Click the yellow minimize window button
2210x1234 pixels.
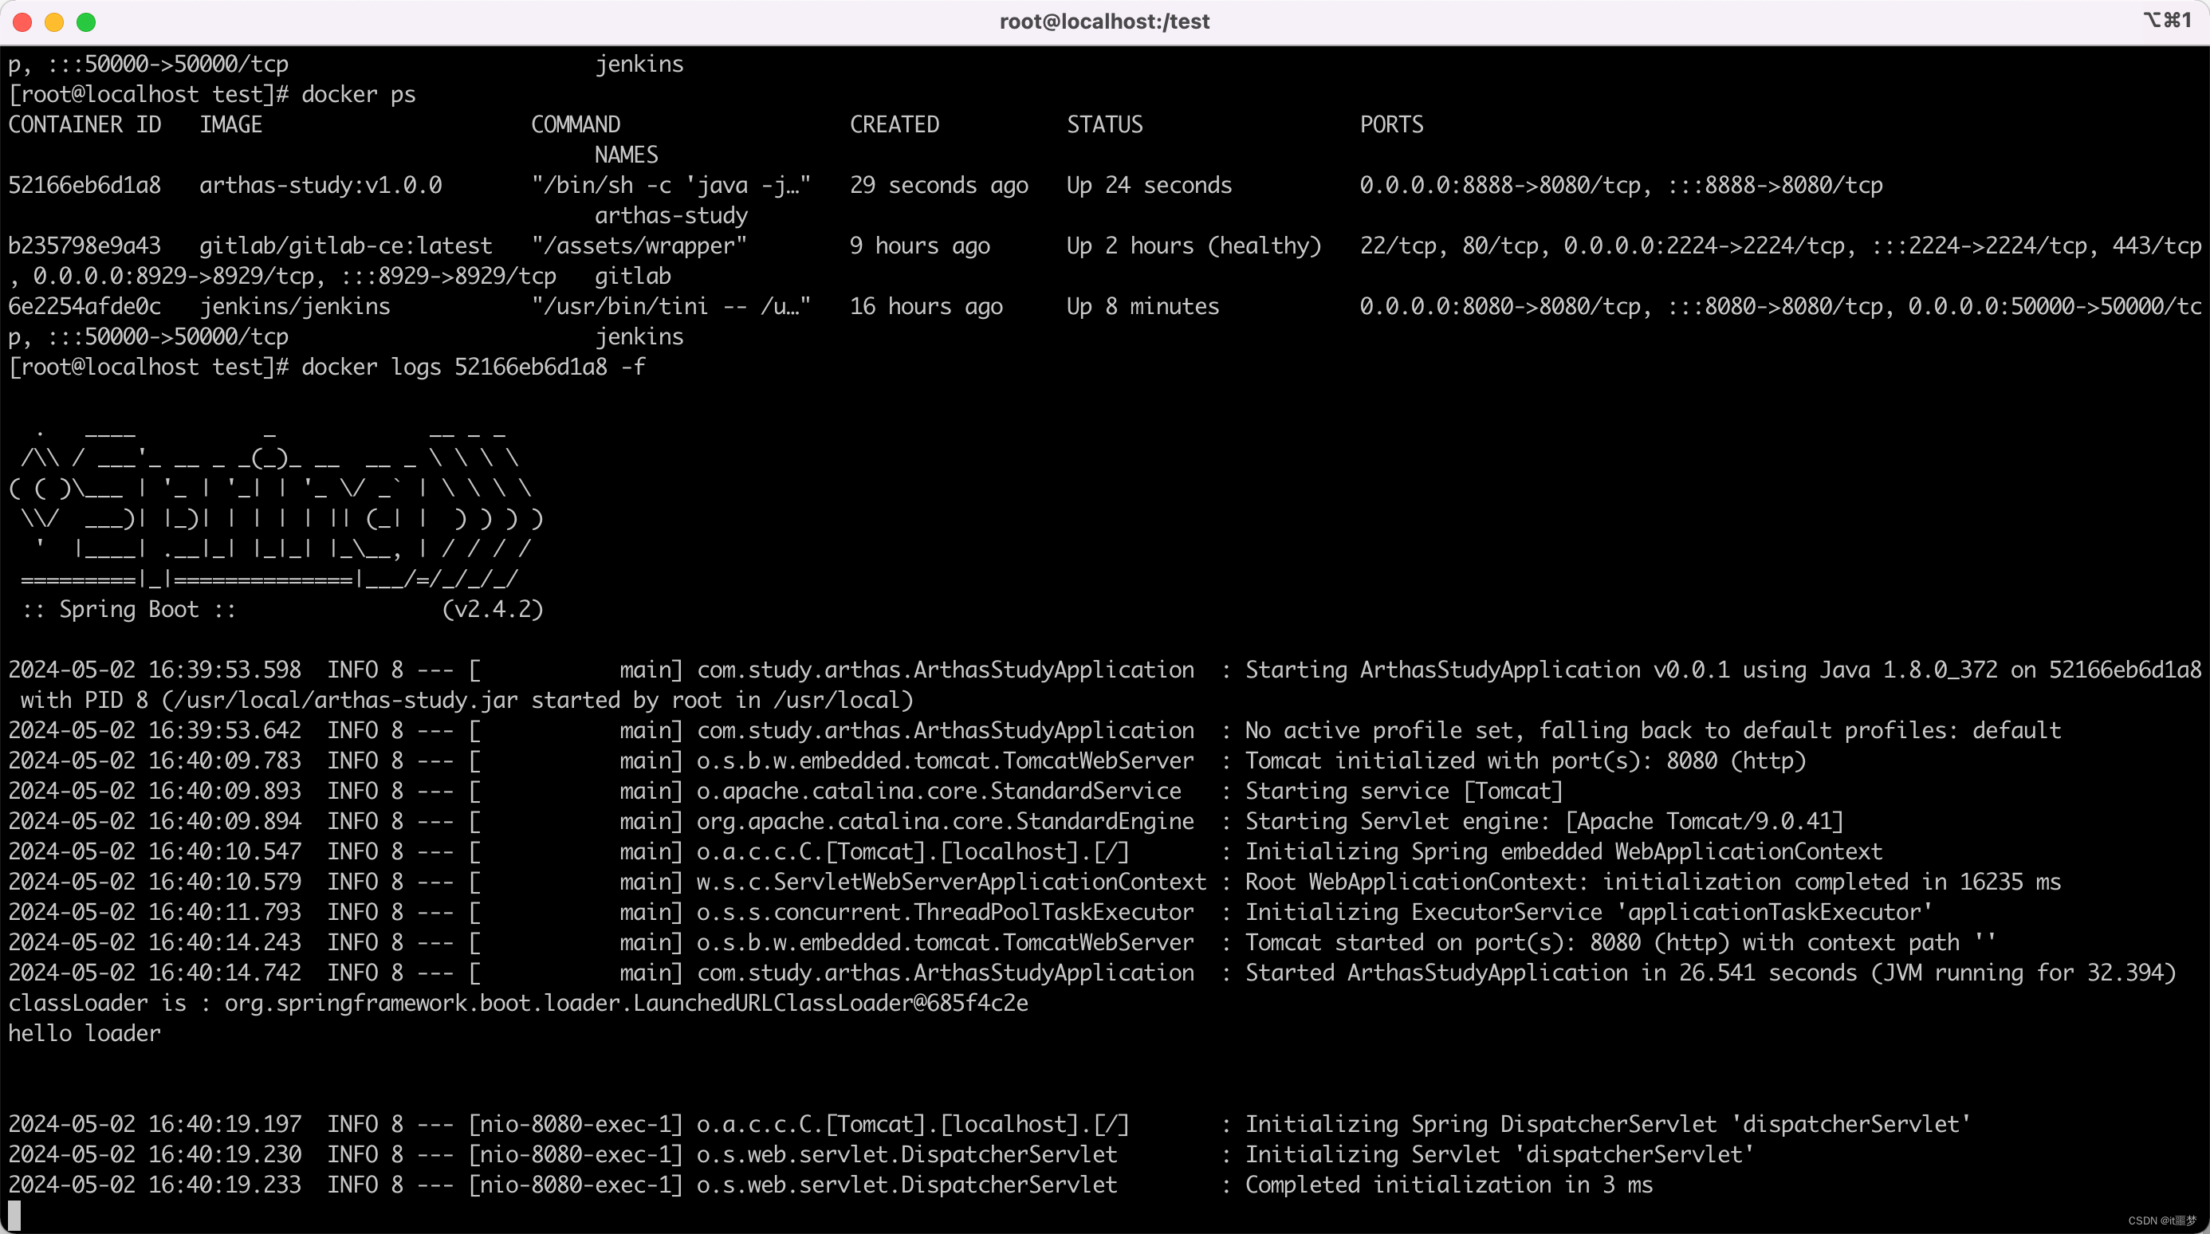[54, 22]
